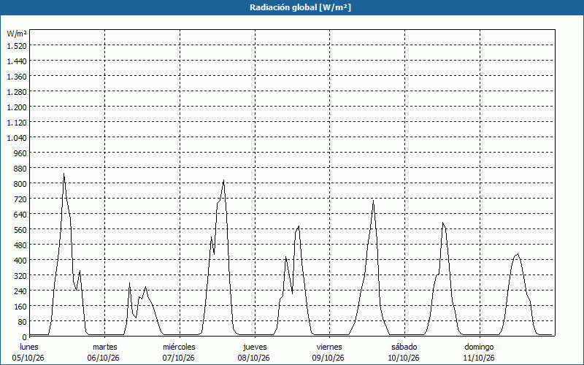The height and width of the screenshot is (365, 584).
Task: Click the 480 y-axis value
Action: click(20, 245)
